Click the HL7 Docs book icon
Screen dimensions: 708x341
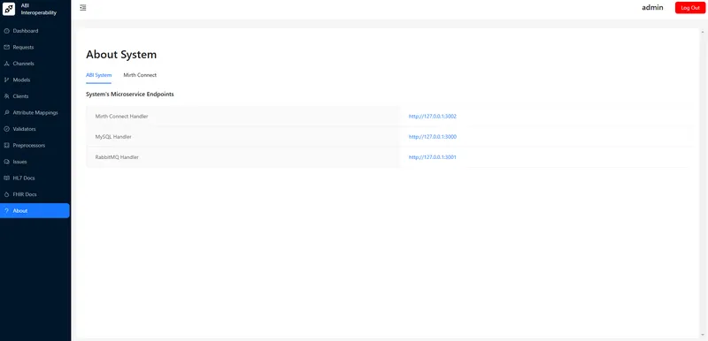pos(7,178)
